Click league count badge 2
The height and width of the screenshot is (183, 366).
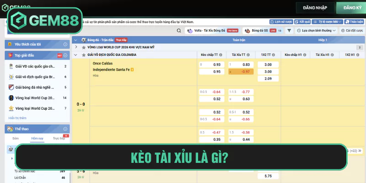[x=360, y=48]
